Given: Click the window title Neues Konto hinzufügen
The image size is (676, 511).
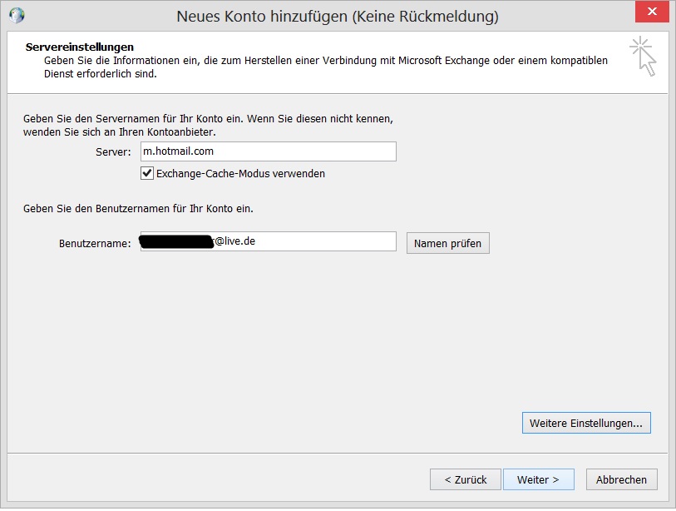Looking at the screenshot, I should [338, 17].
